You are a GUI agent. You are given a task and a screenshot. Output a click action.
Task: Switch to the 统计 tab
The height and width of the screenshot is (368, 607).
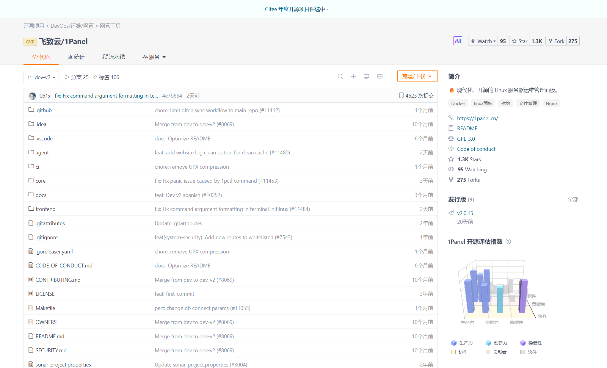[x=76, y=57]
